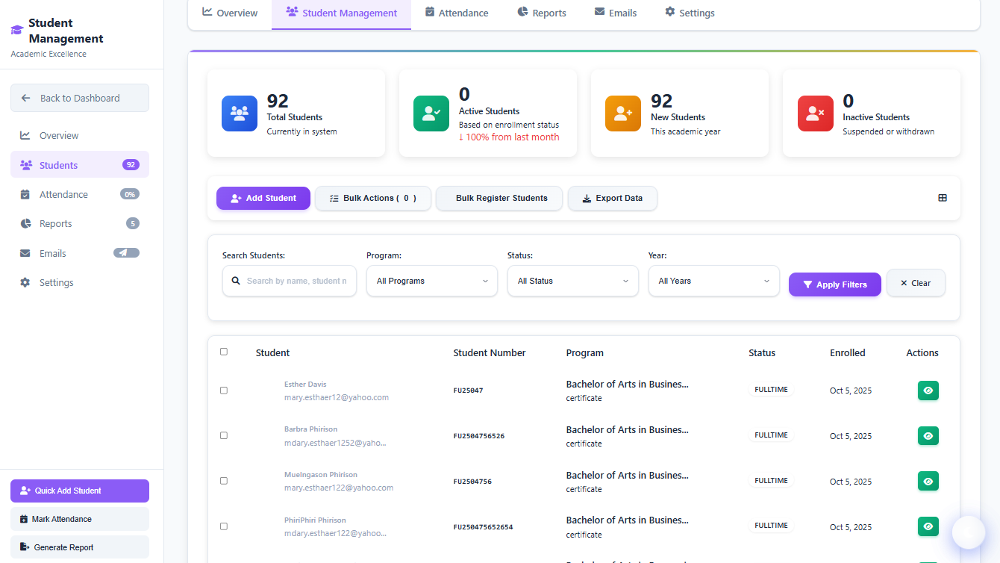Check the row for MueIngason Phirison

click(x=224, y=481)
